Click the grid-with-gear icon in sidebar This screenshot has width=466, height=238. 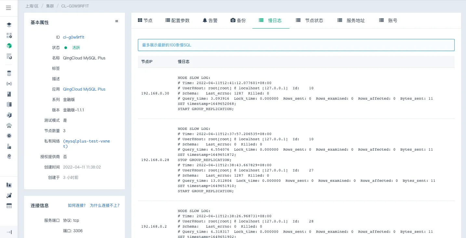[x=9, y=35]
